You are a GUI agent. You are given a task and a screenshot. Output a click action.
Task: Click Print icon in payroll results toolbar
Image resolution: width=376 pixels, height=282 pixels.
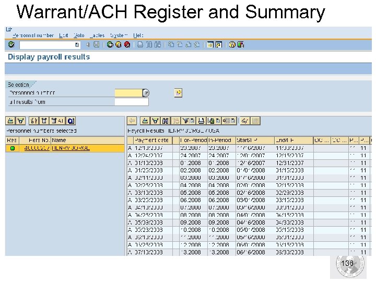tap(201, 121)
